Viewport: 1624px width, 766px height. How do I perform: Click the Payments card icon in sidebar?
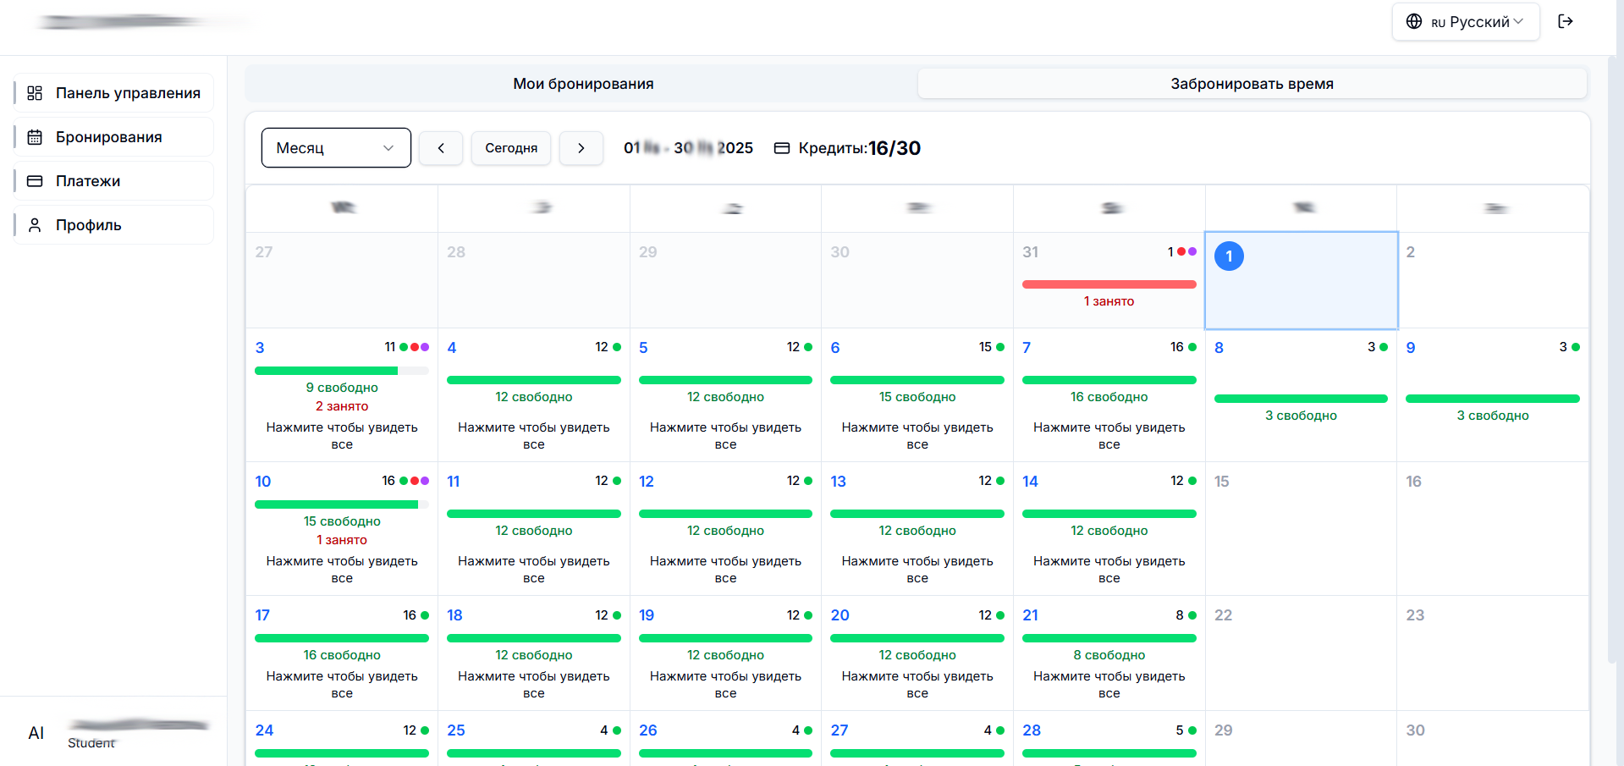[35, 181]
